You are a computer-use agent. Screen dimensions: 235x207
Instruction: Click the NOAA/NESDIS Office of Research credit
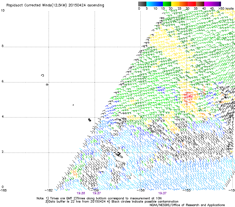187,205
